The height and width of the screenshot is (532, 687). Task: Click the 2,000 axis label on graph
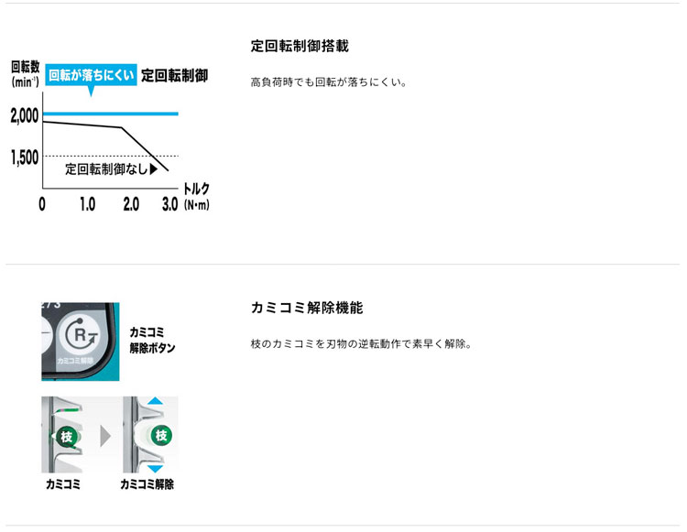(25, 116)
